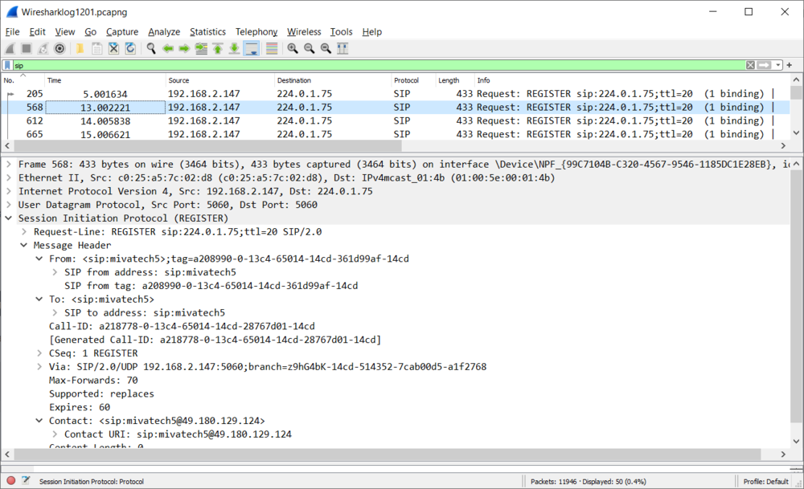Click the Profile: Default status label
The image size is (804, 489).
pos(765,481)
